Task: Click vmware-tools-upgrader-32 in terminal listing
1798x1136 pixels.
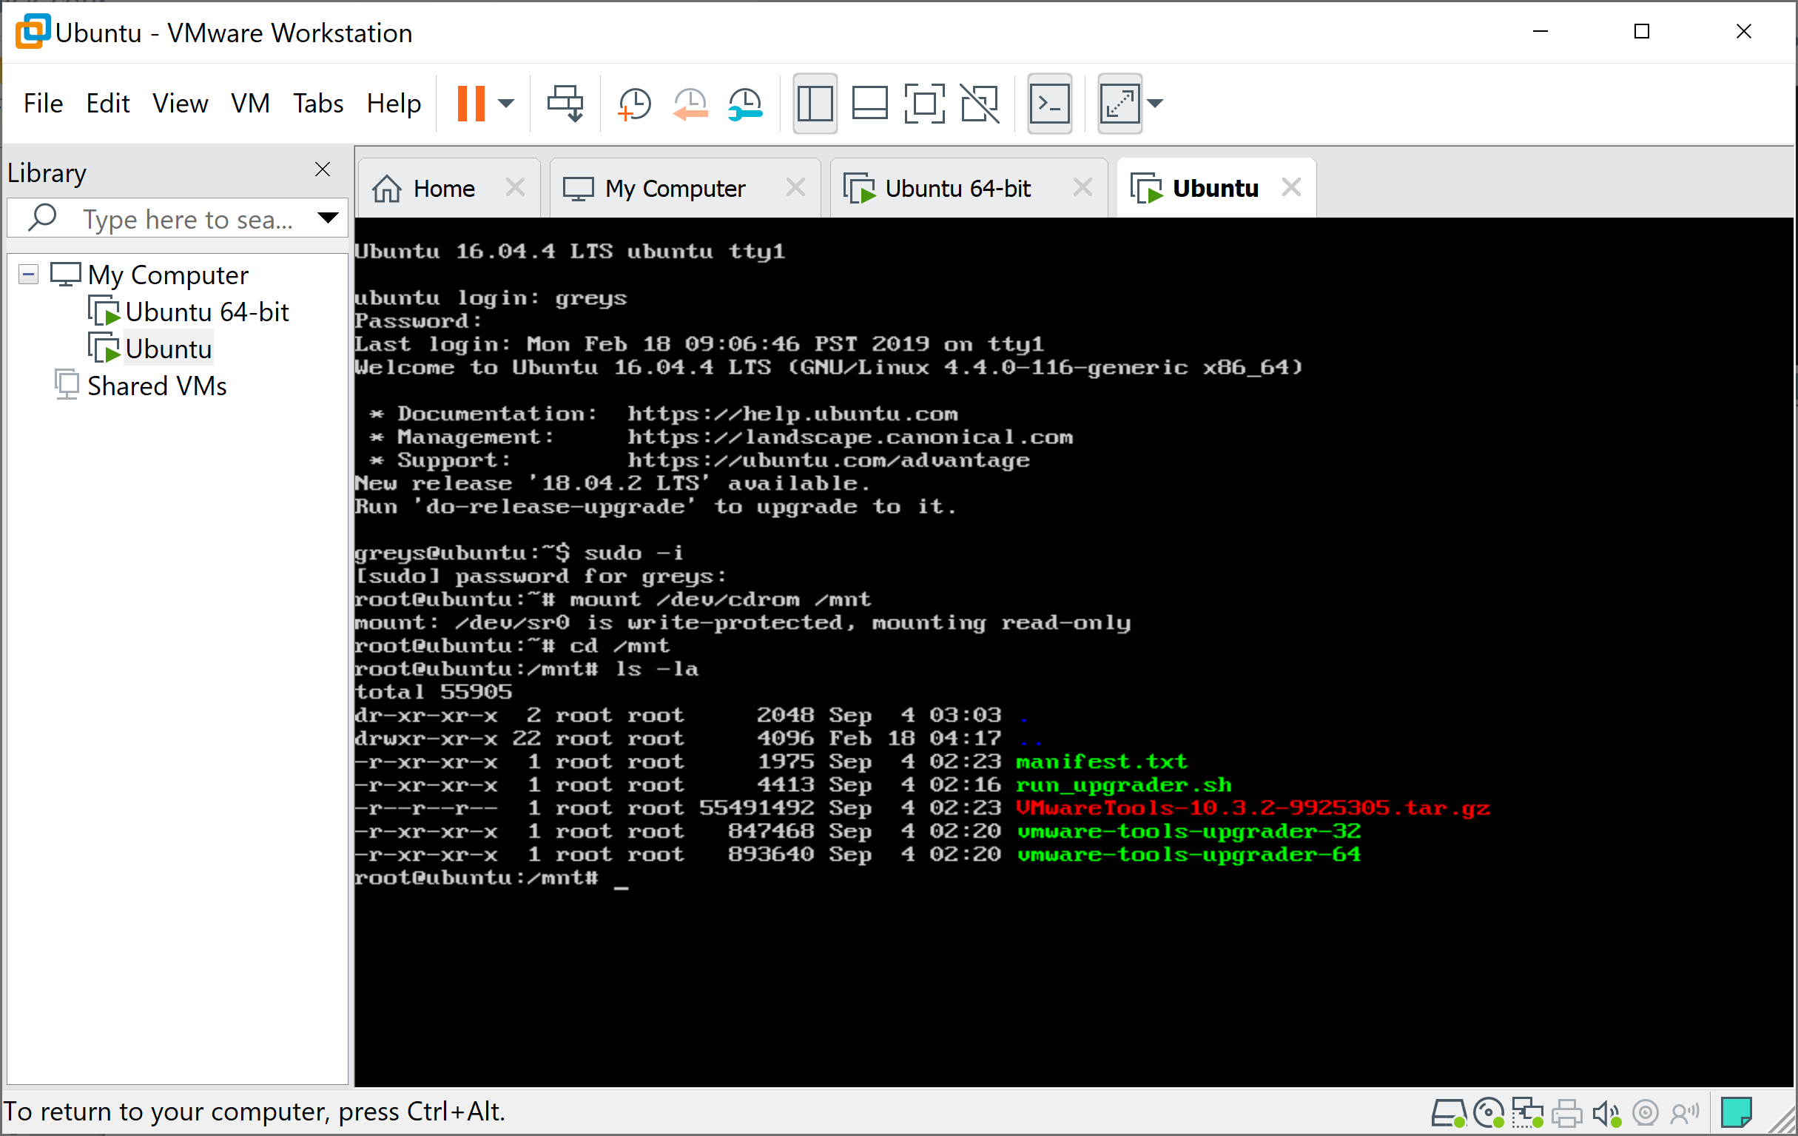Action: (1188, 831)
